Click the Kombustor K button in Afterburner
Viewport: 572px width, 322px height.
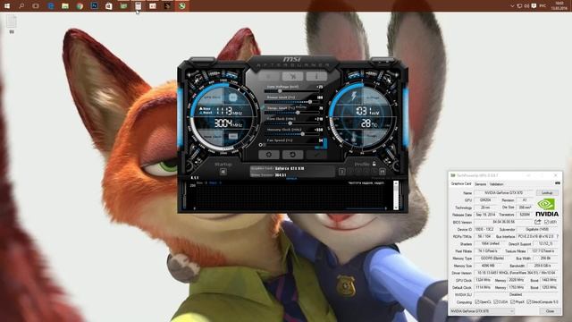coord(268,76)
